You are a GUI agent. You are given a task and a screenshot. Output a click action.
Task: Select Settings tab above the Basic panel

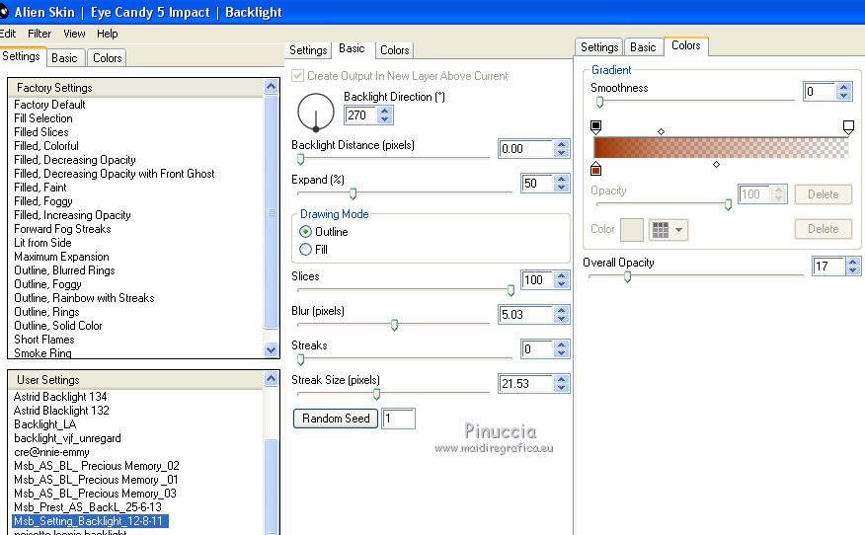308,50
